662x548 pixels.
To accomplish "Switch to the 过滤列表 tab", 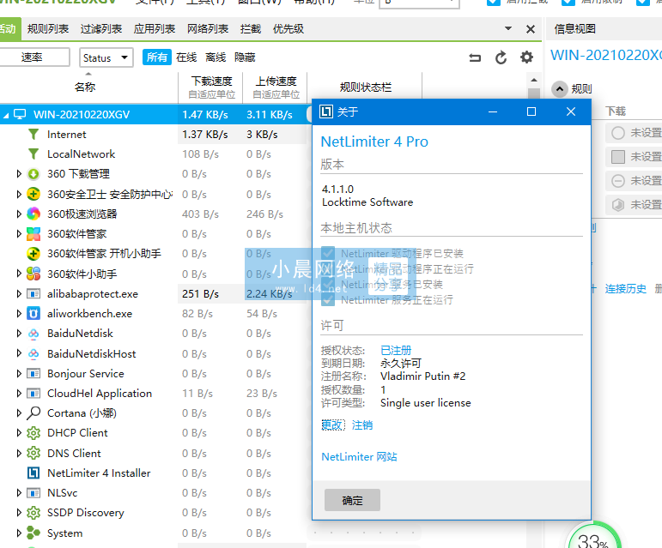I will tap(101, 28).
